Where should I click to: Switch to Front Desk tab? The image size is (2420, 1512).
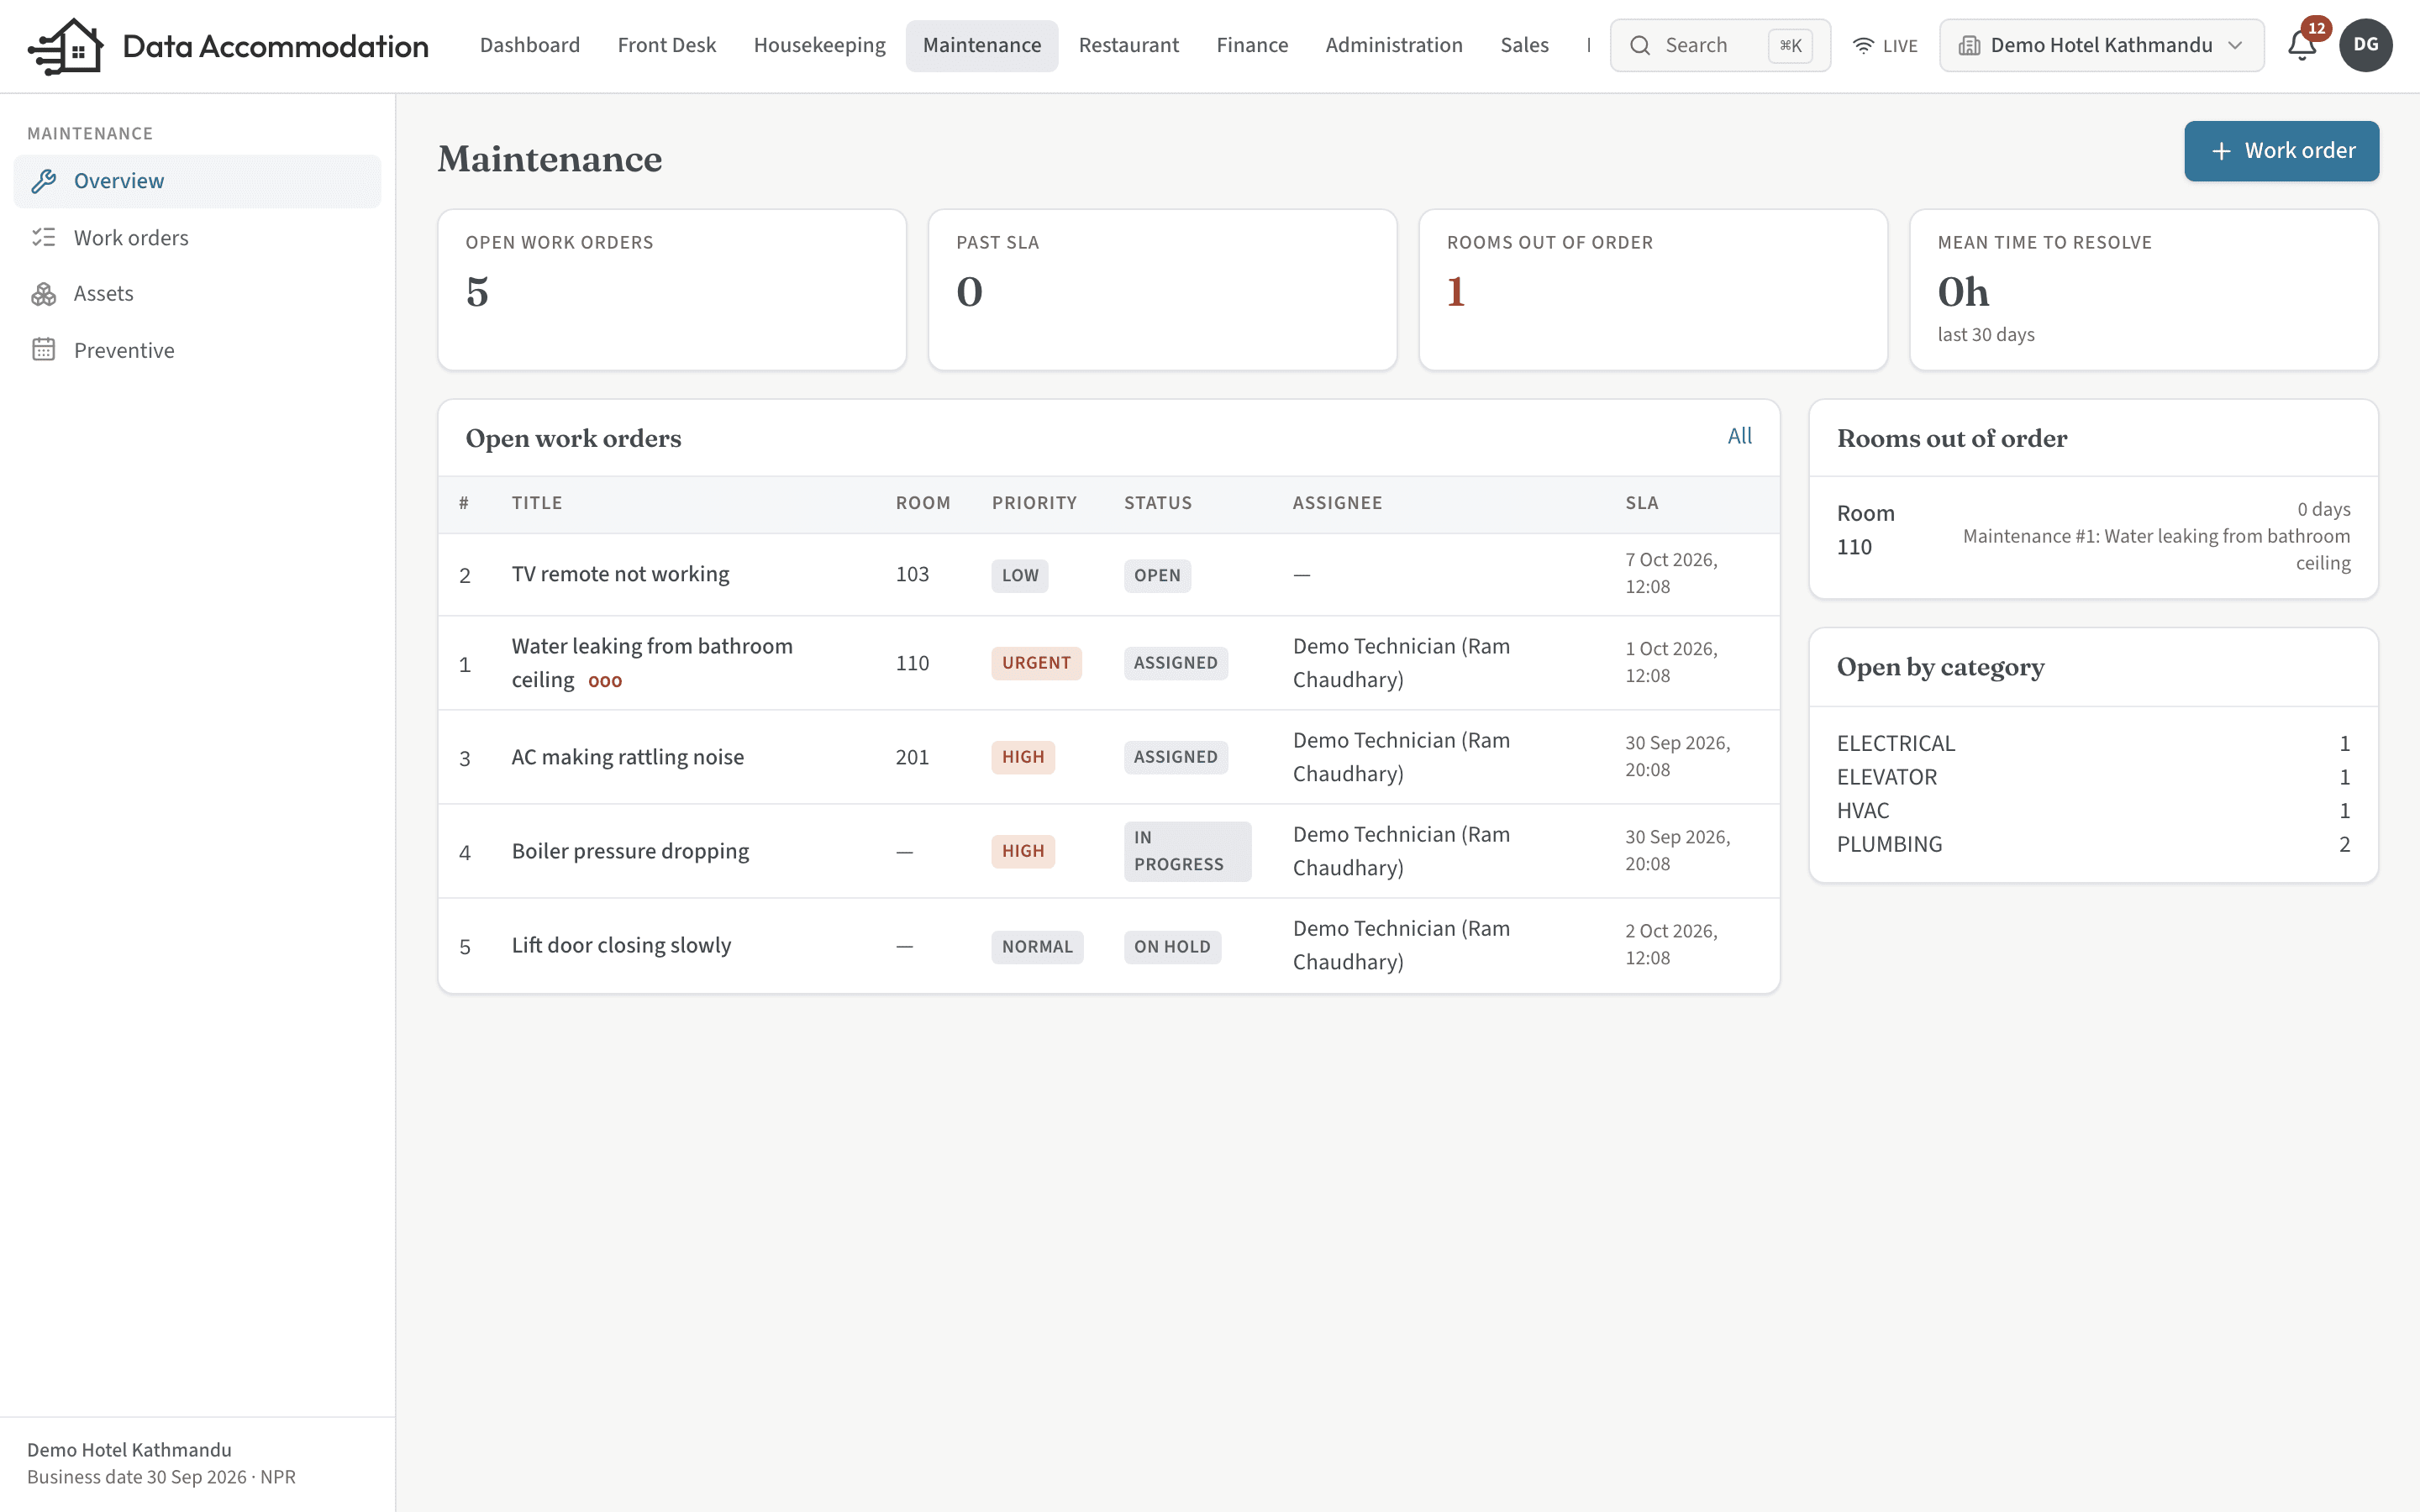pos(667,45)
